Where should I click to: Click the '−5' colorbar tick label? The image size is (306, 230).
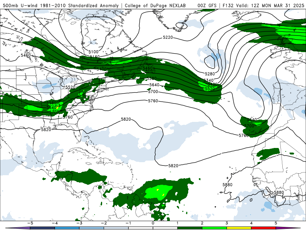[x=30, y=223]
